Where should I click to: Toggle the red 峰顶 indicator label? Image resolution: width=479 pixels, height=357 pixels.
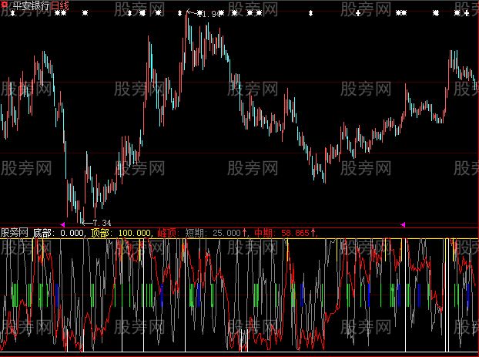coord(166,231)
